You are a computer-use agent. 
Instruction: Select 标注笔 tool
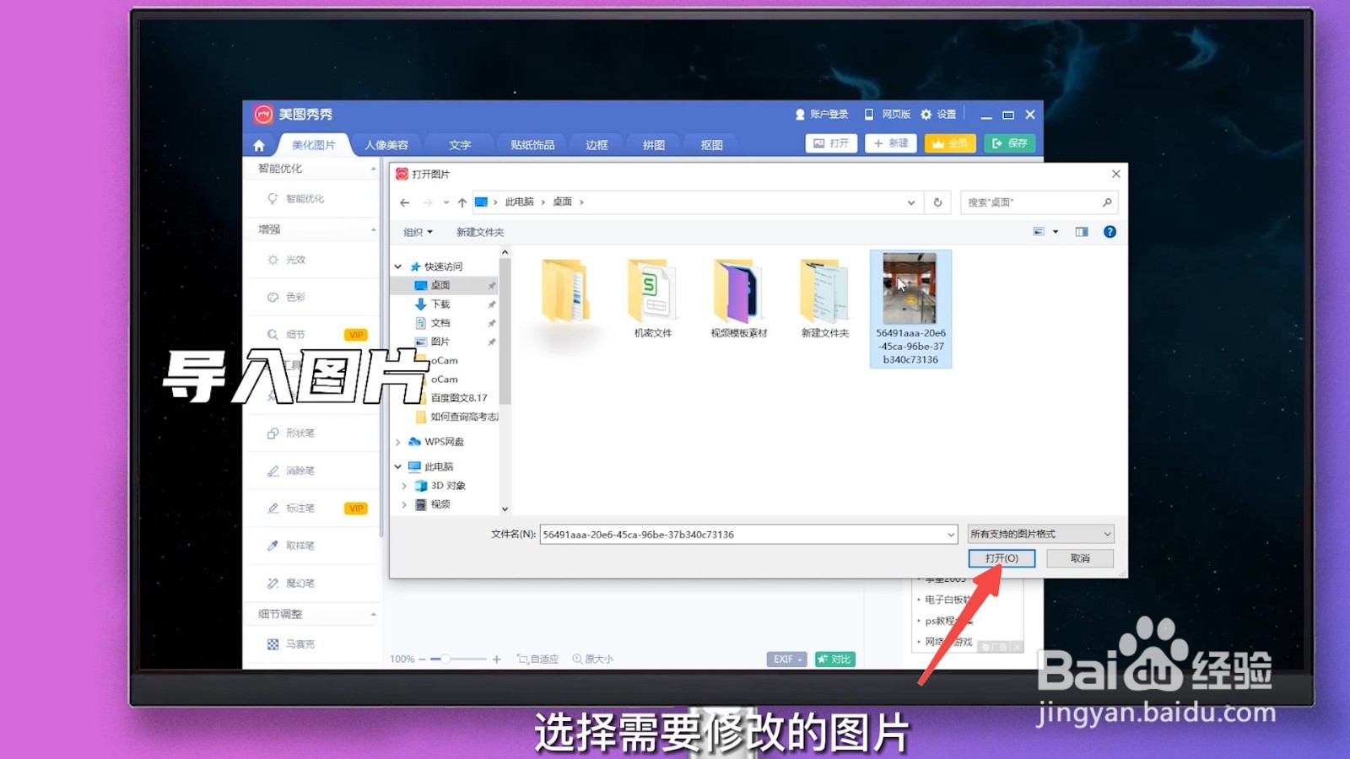point(291,509)
